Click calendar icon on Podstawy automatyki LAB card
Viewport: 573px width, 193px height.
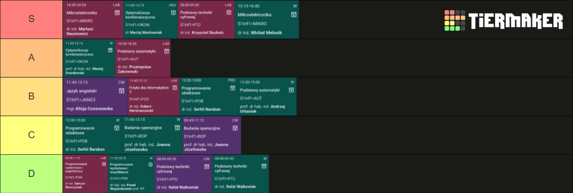point(166,51)
